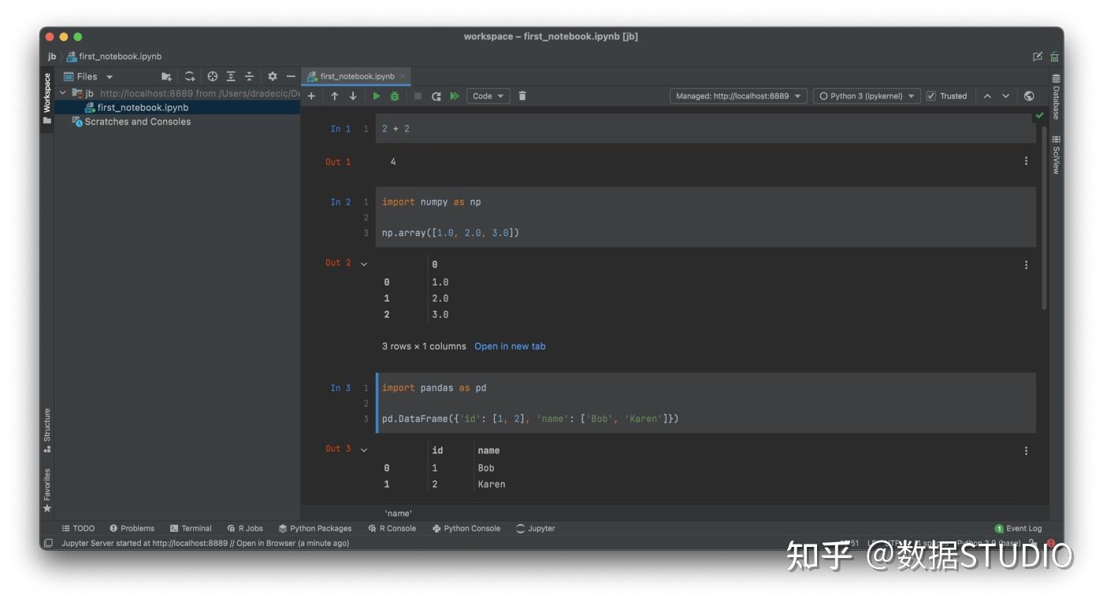Delete the current cell using trash icon
The height and width of the screenshot is (602, 1103).
click(x=521, y=95)
